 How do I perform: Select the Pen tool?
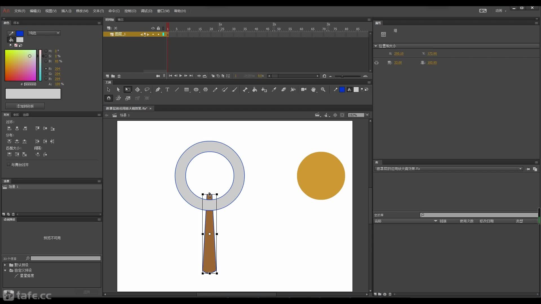158,90
